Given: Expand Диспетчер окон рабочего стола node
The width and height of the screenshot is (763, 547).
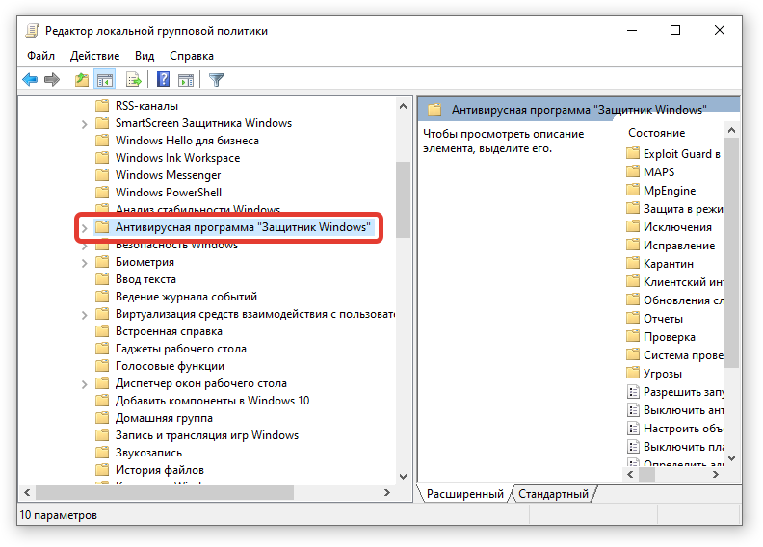Looking at the screenshot, I should tap(84, 384).
